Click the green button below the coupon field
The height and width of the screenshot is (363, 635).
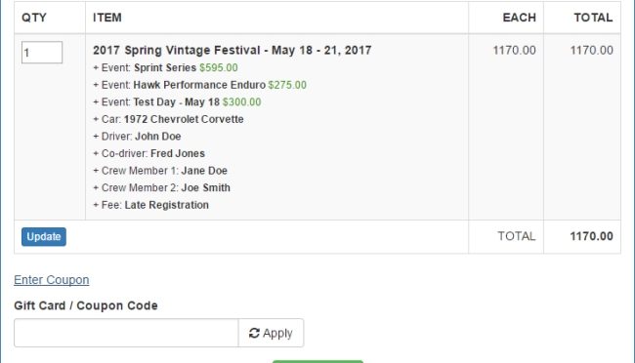tap(317, 361)
